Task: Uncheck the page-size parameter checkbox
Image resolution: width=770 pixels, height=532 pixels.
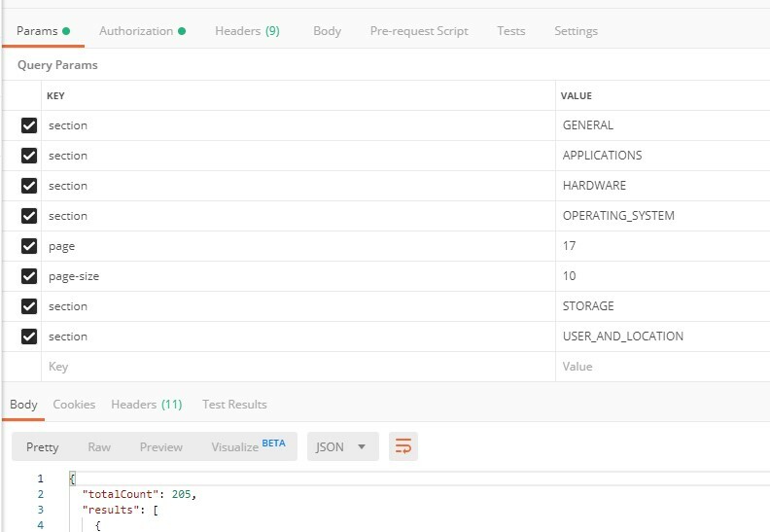Action: pyautogui.click(x=29, y=276)
